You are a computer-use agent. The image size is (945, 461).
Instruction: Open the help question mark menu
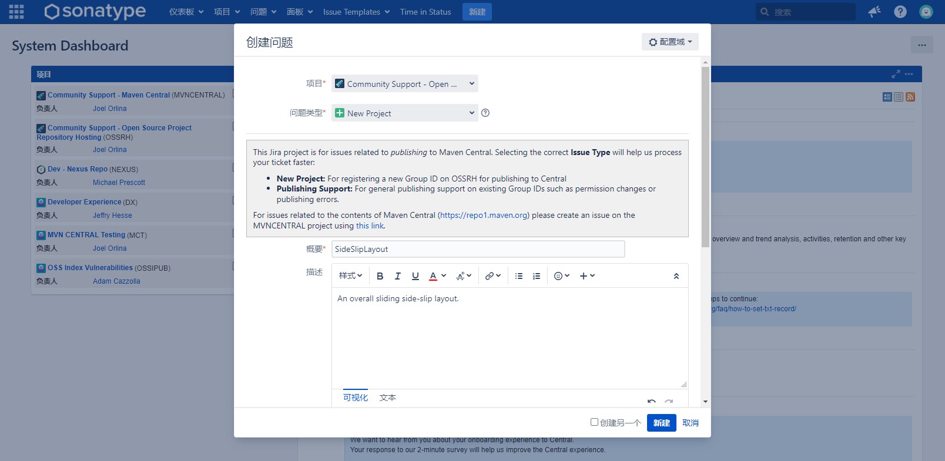coord(900,12)
